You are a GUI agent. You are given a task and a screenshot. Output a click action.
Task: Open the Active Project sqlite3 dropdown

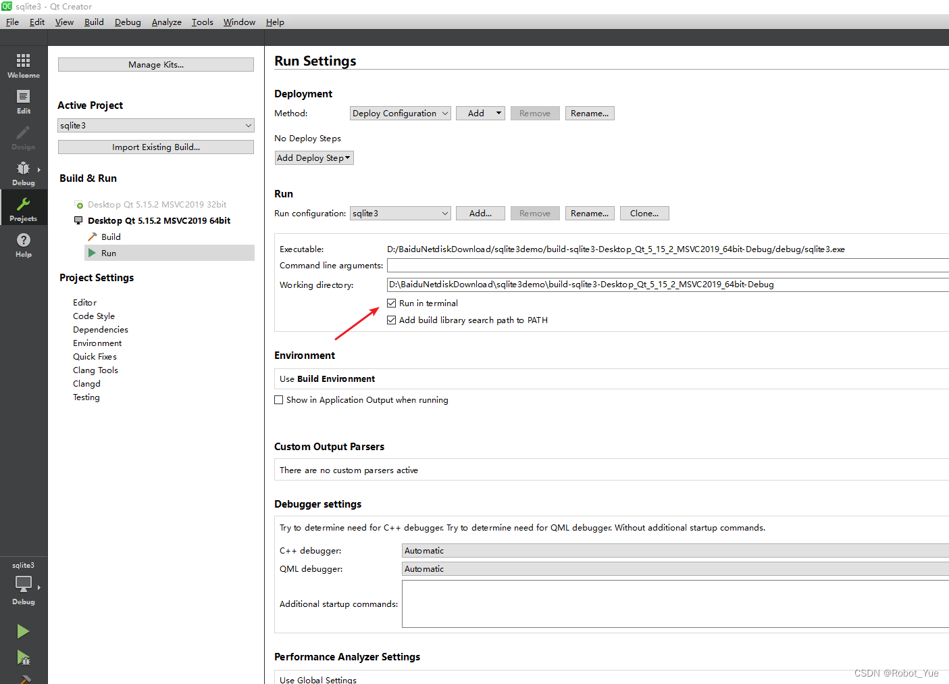pyautogui.click(x=156, y=125)
